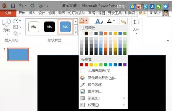
Task: Open the 视图 View tab
Action: [101, 13]
